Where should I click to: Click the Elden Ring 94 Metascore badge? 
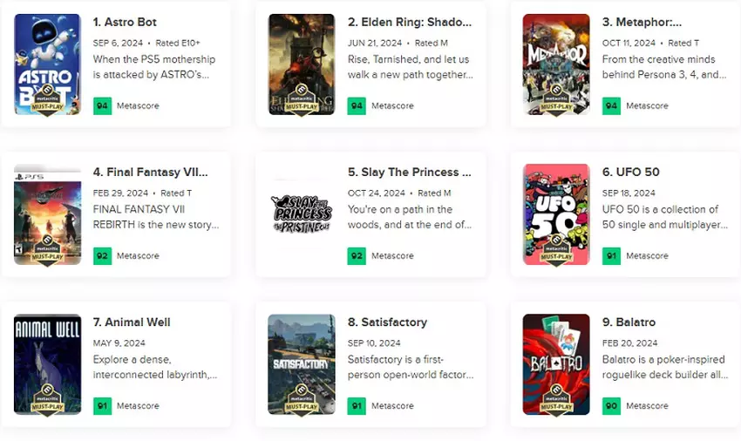[x=357, y=105]
